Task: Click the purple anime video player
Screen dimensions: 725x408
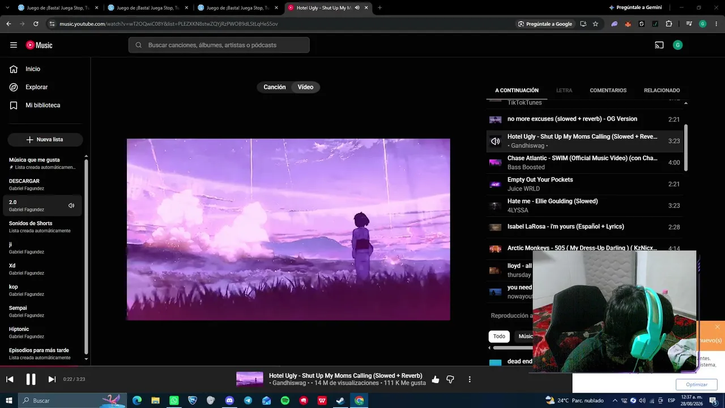Action: (x=288, y=229)
